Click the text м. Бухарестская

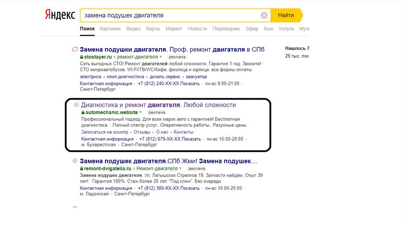pos(99,145)
